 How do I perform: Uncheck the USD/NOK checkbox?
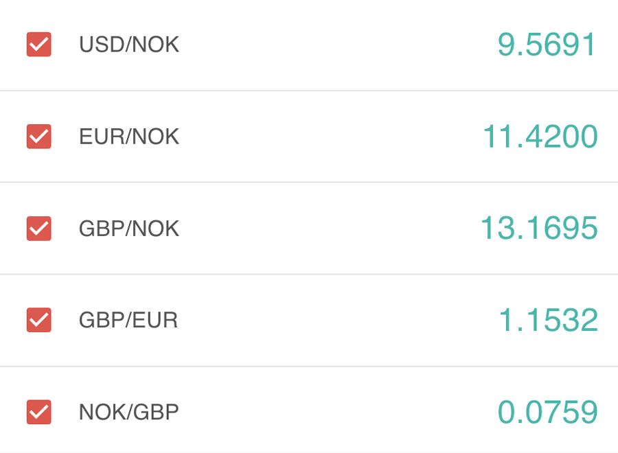pyautogui.click(x=39, y=45)
